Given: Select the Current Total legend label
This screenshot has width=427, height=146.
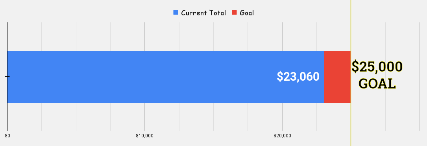Looking at the screenshot, I should [203, 13].
